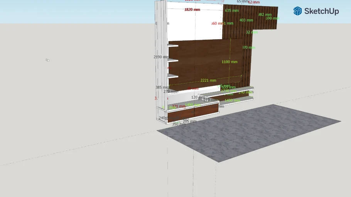Click the "1490 mm" dimension label
351x197 pixels.
pyautogui.click(x=192, y=105)
